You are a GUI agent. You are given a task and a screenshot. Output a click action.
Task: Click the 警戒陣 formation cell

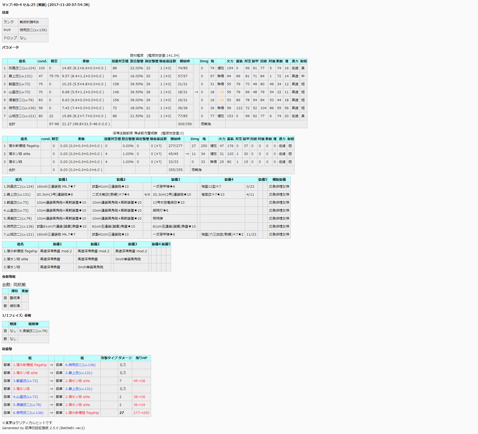tap(15, 298)
